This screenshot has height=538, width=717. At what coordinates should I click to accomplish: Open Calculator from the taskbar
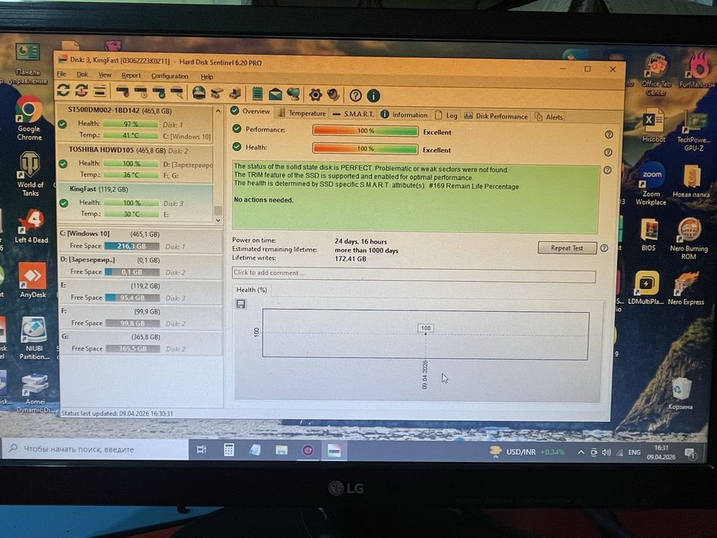tap(229, 450)
